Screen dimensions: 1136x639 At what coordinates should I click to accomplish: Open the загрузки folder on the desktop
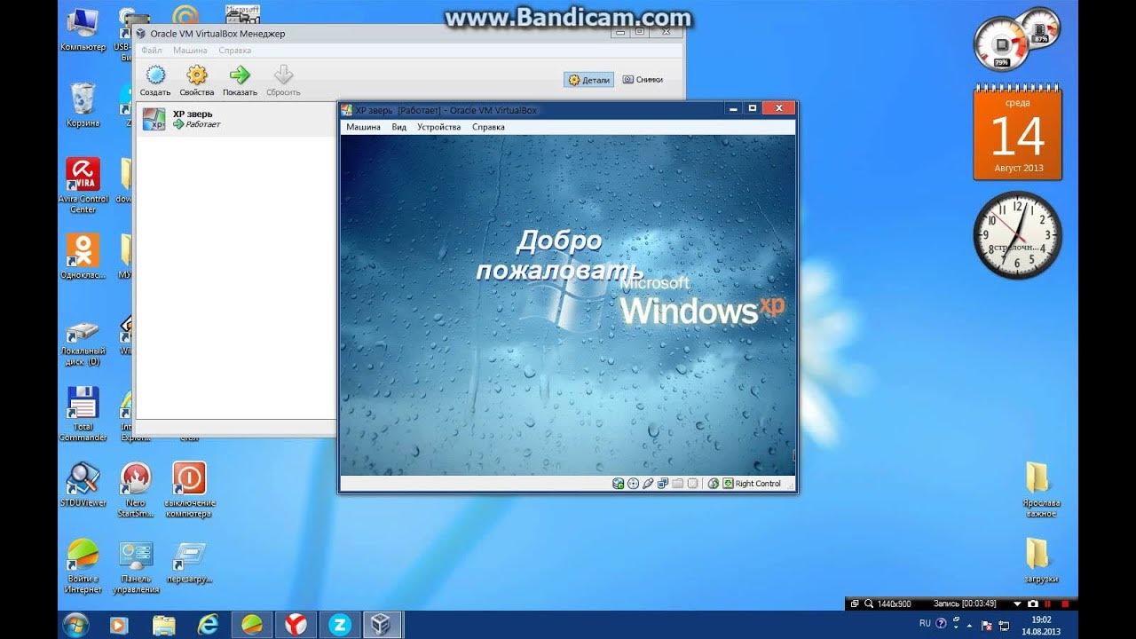coord(1041,560)
